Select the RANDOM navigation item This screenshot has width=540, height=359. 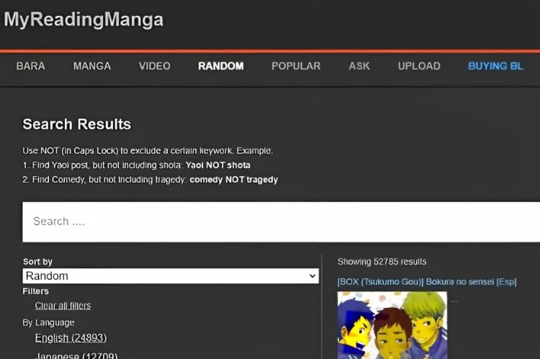pos(221,66)
